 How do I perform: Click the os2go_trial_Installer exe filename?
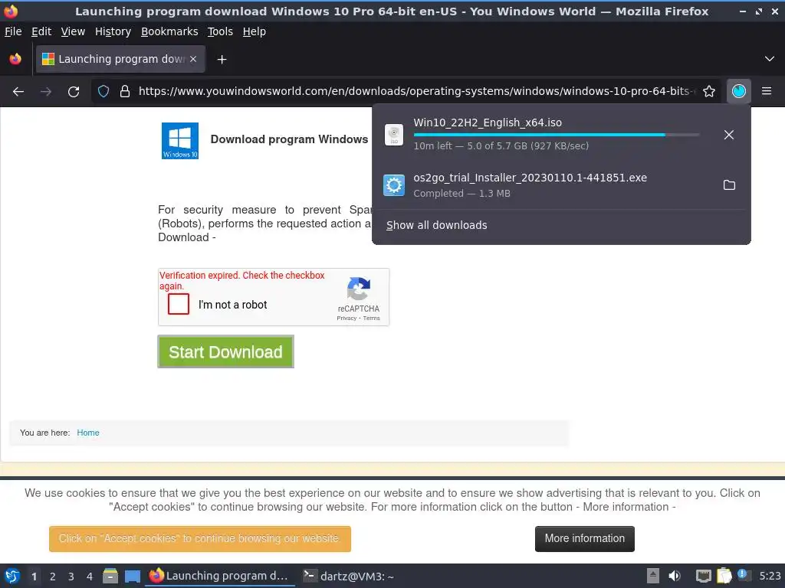[x=530, y=178]
